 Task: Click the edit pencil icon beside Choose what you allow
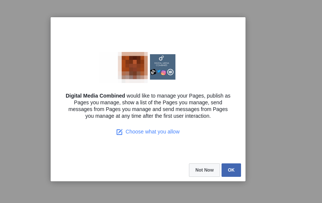click(x=120, y=132)
